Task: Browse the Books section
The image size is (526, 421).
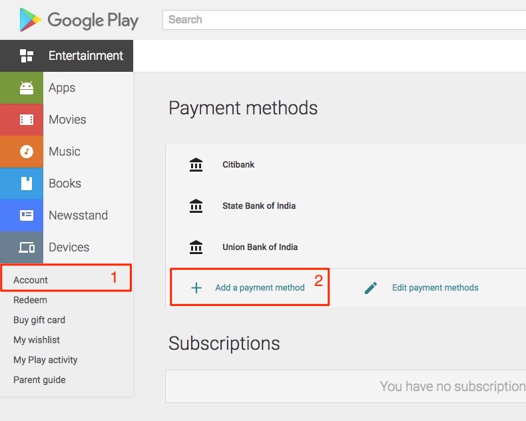Action: click(x=67, y=184)
